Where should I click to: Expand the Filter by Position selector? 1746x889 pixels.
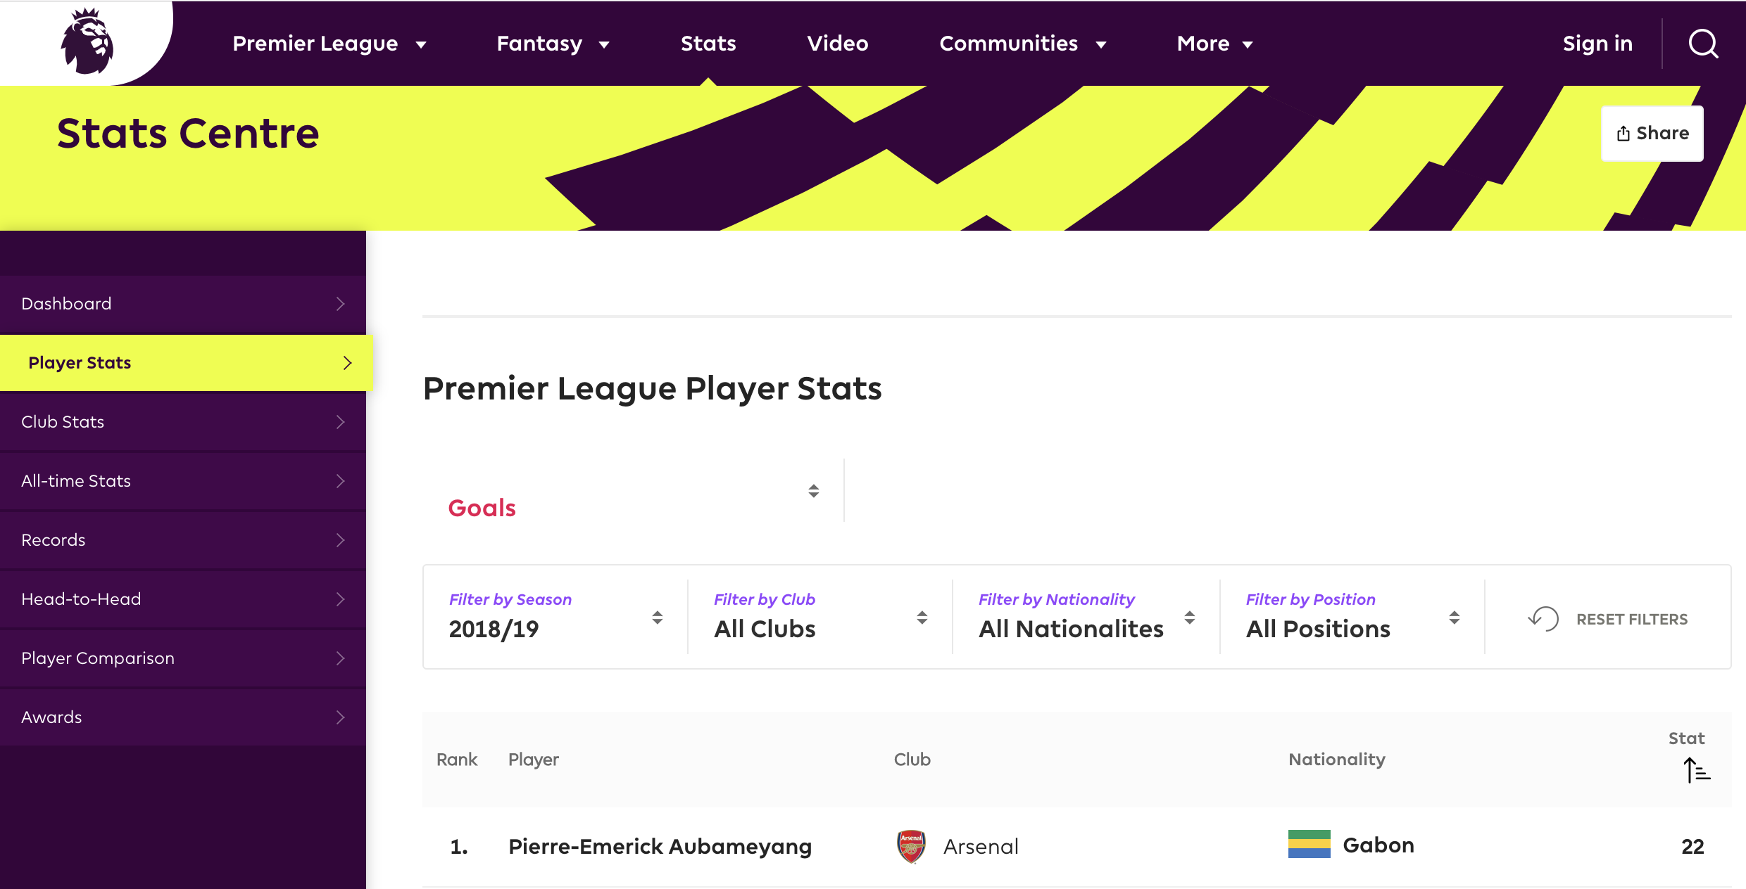pyautogui.click(x=1352, y=618)
